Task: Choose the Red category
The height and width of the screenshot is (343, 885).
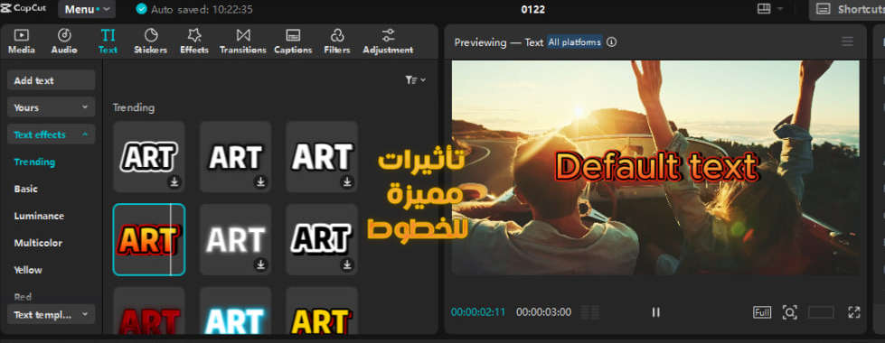Action: [x=23, y=296]
